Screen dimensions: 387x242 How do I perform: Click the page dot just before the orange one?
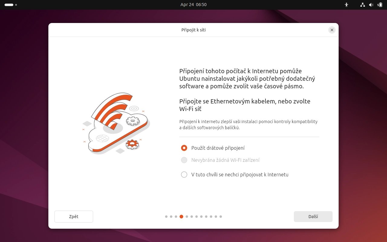176,217
